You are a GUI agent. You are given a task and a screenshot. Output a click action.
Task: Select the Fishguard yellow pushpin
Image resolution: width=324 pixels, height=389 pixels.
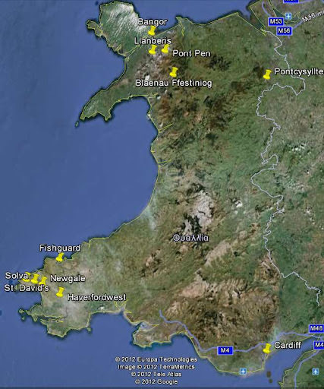tap(60, 258)
